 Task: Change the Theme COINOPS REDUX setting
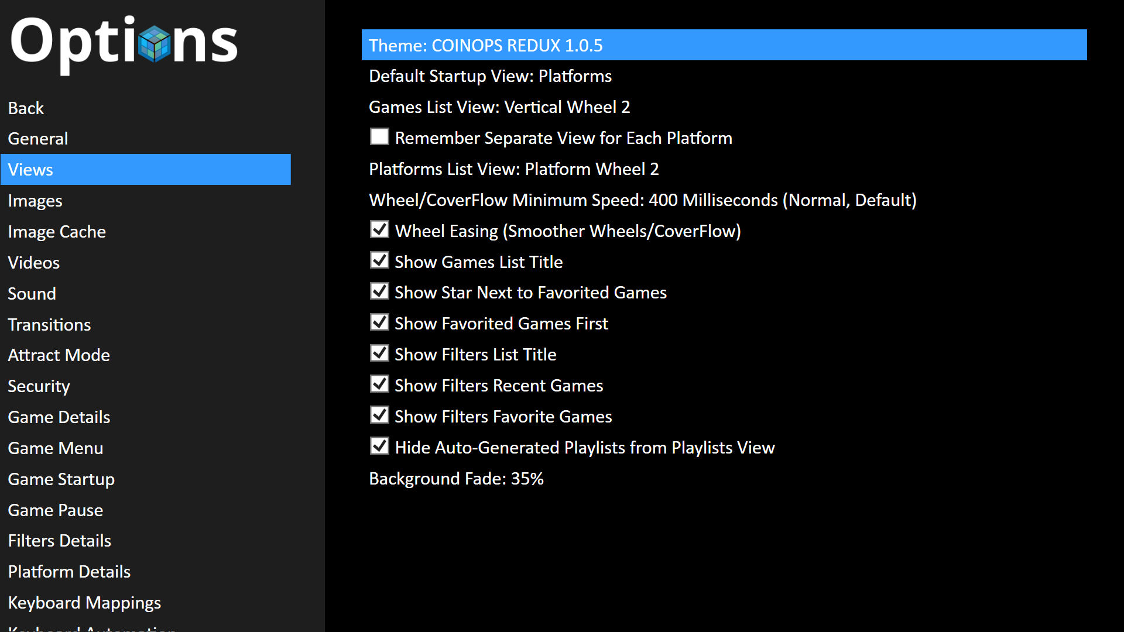point(724,45)
